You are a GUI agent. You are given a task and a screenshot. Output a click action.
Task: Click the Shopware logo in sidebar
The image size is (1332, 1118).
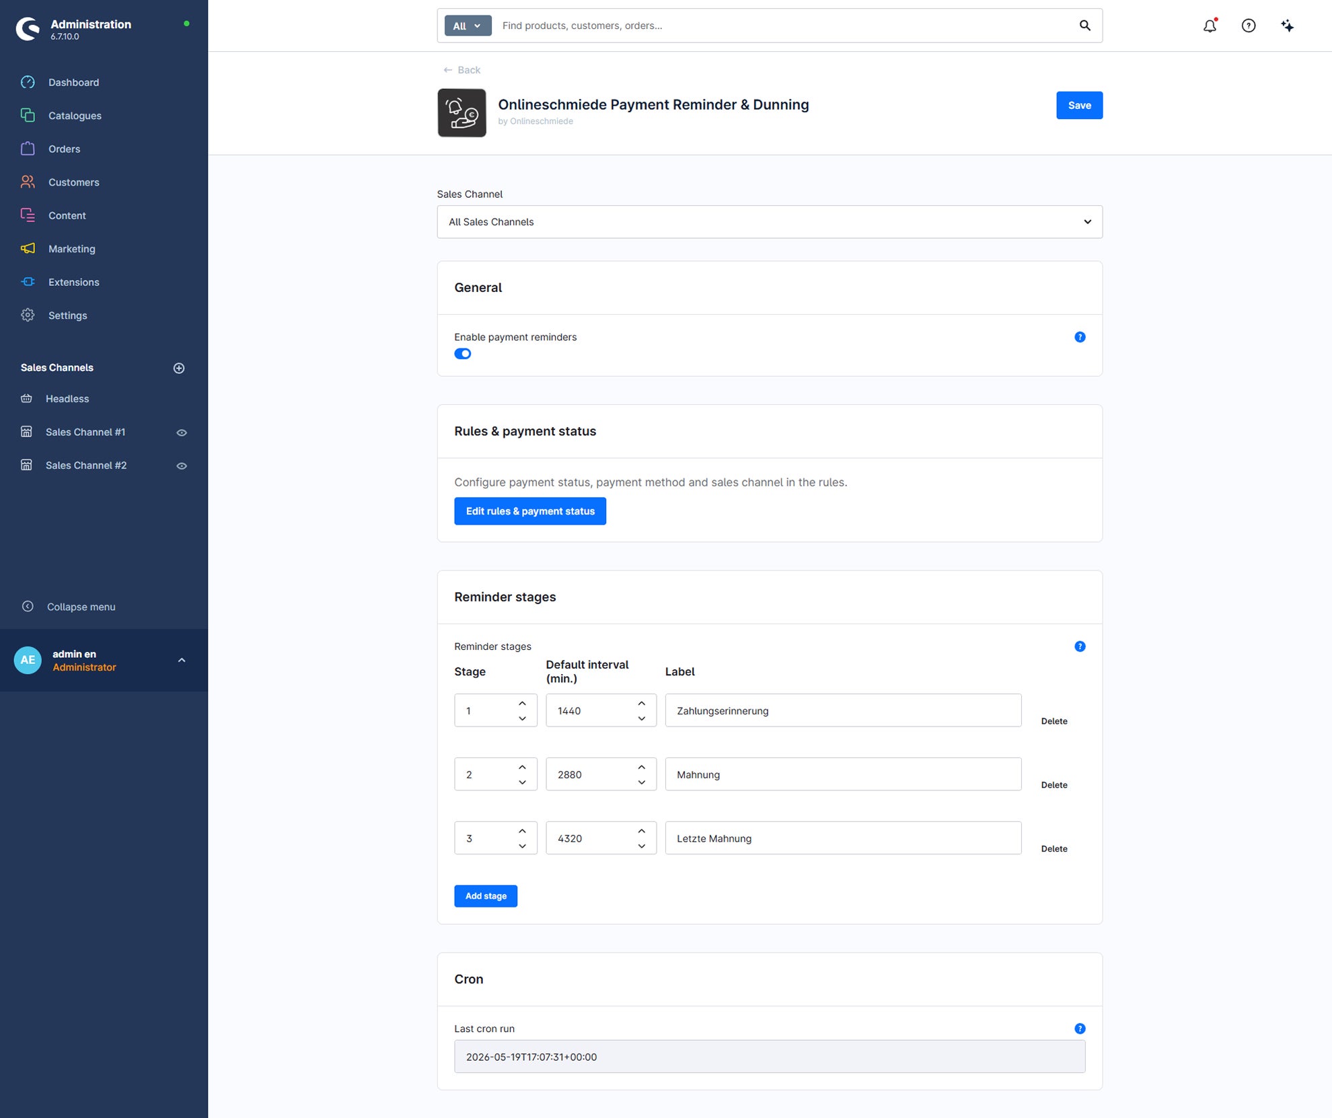pos(28,29)
